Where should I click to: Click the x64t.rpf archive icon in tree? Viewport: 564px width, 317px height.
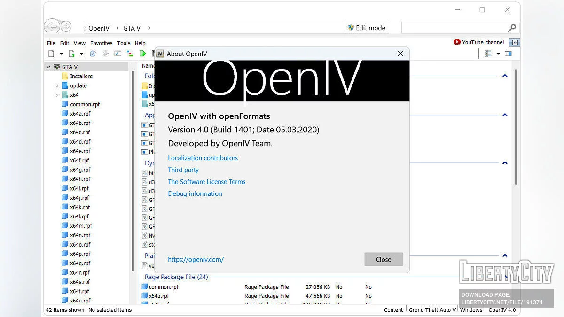tap(65, 291)
